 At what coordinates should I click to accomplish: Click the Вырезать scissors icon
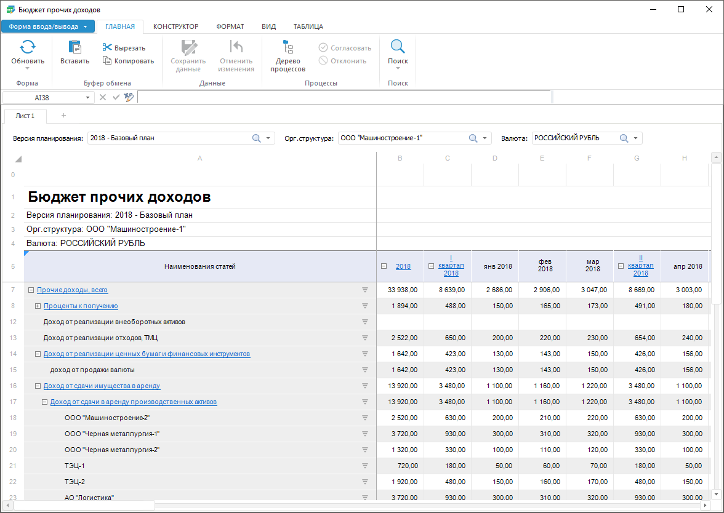click(107, 48)
